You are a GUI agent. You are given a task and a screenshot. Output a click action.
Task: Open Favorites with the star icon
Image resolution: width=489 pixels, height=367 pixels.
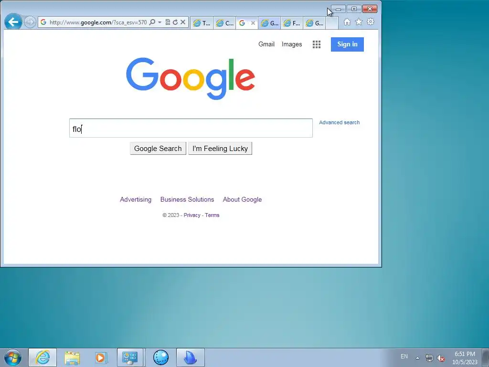pyautogui.click(x=359, y=22)
